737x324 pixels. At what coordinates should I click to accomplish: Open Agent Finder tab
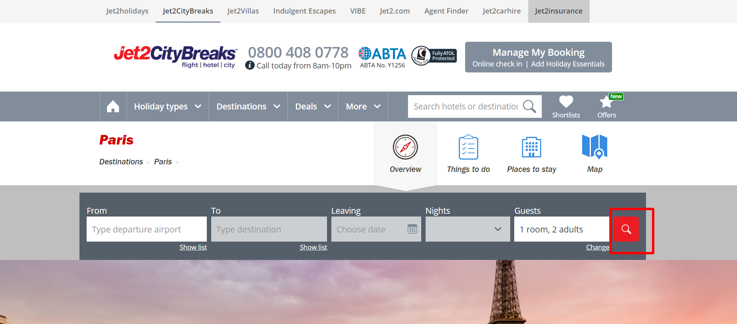pyautogui.click(x=446, y=11)
